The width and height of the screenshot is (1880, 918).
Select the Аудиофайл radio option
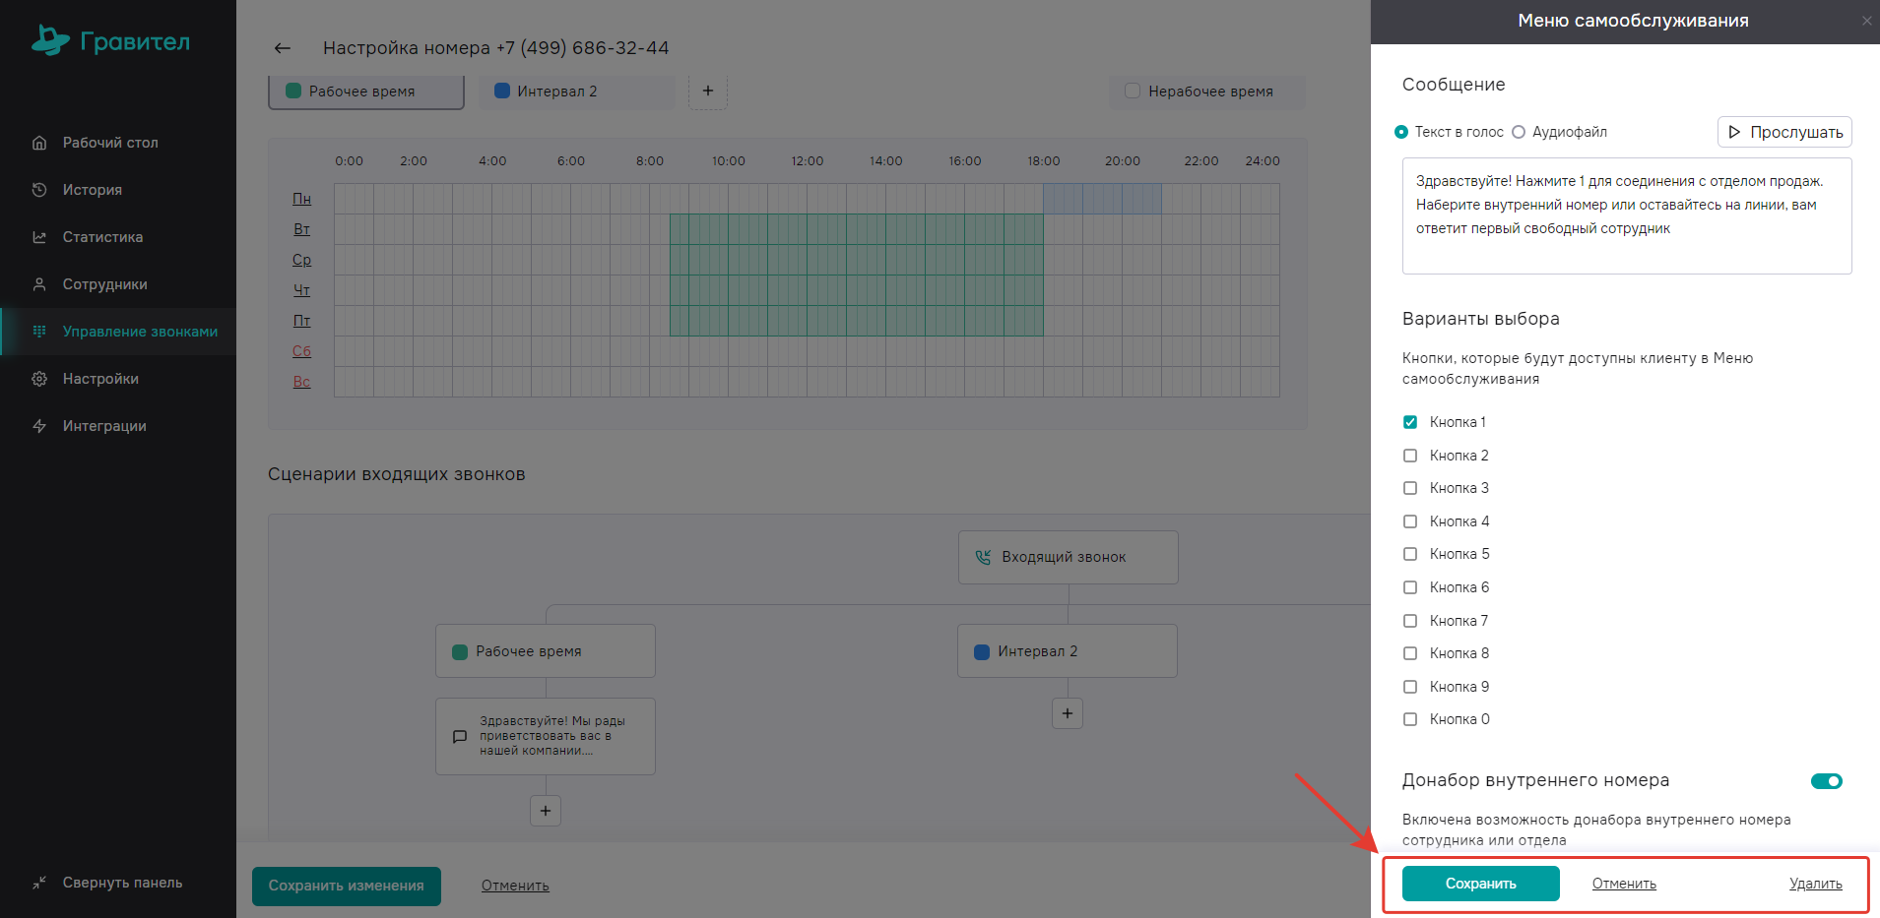(1519, 132)
